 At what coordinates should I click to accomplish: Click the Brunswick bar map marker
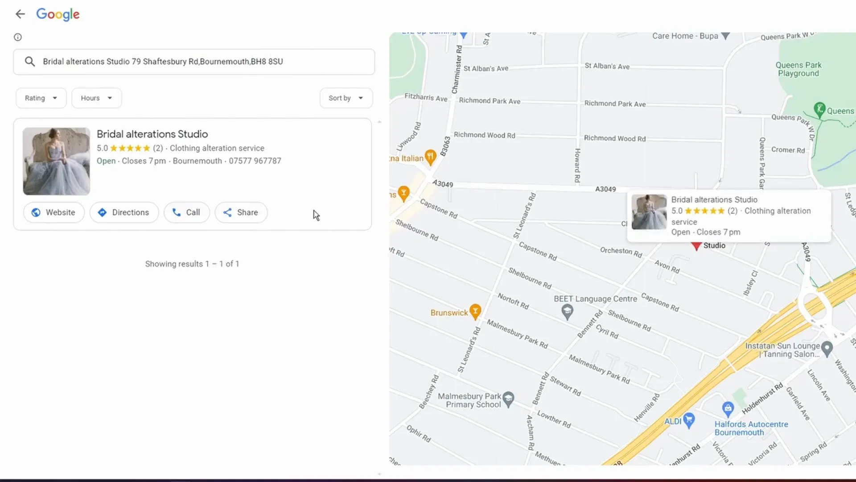point(476,312)
